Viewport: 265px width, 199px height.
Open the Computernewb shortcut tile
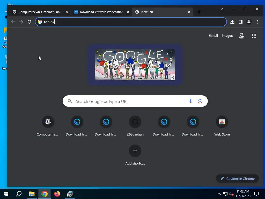[x=48, y=126]
